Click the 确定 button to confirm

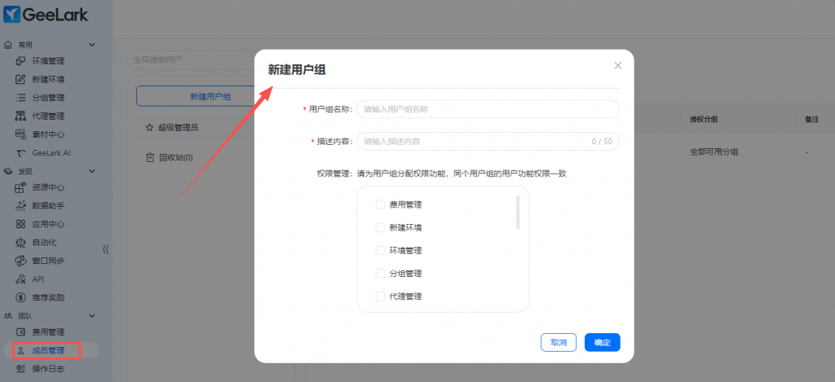(602, 342)
